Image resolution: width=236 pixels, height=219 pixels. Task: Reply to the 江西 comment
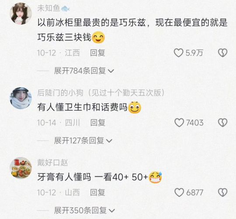97,53
